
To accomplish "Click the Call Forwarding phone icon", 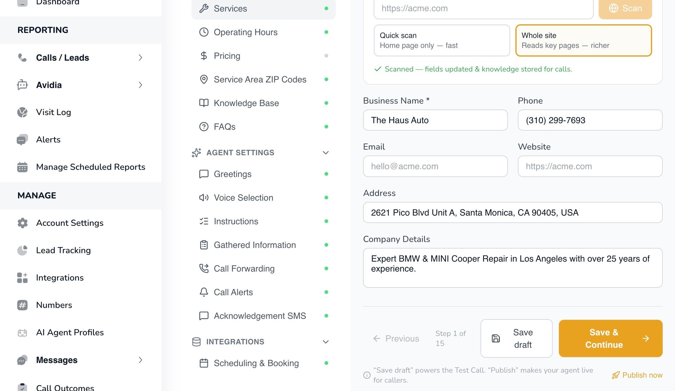I will pos(204,268).
